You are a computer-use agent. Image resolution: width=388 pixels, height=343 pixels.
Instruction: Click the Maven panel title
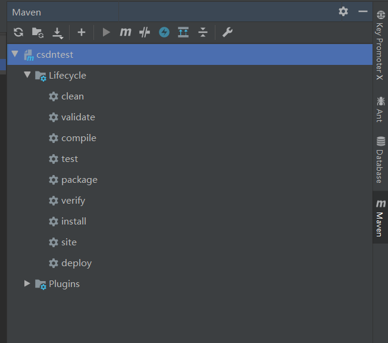pos(26,13)
